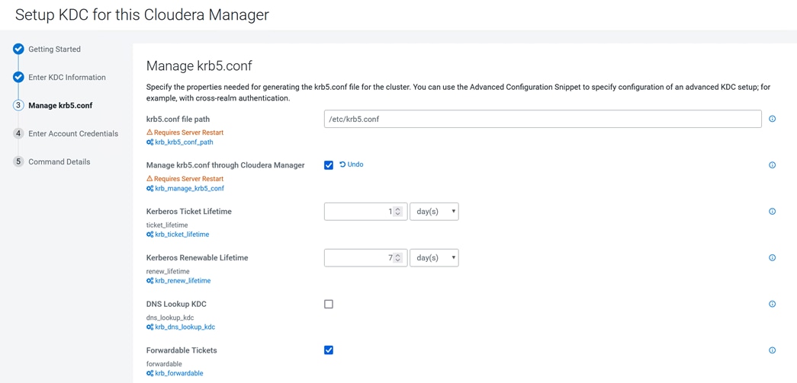797x383 pixels.
Task: Open info icon for krb5.conf file path
Action: 772,119
